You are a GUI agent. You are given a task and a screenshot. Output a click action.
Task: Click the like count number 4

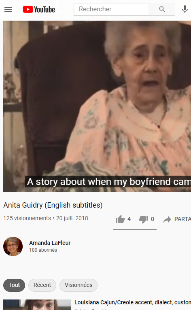coord(129,219)
